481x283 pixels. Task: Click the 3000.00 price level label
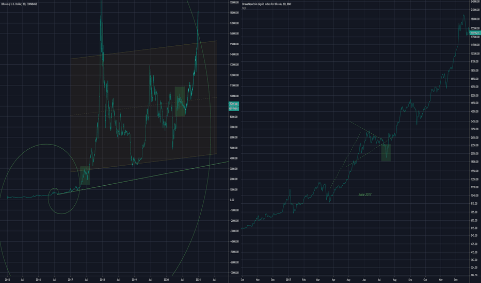point(234,169)
